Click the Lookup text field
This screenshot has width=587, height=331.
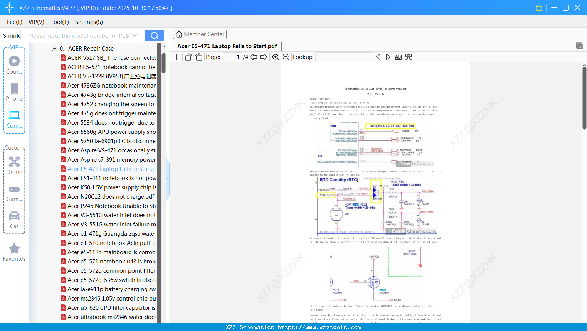pos(344,57)
